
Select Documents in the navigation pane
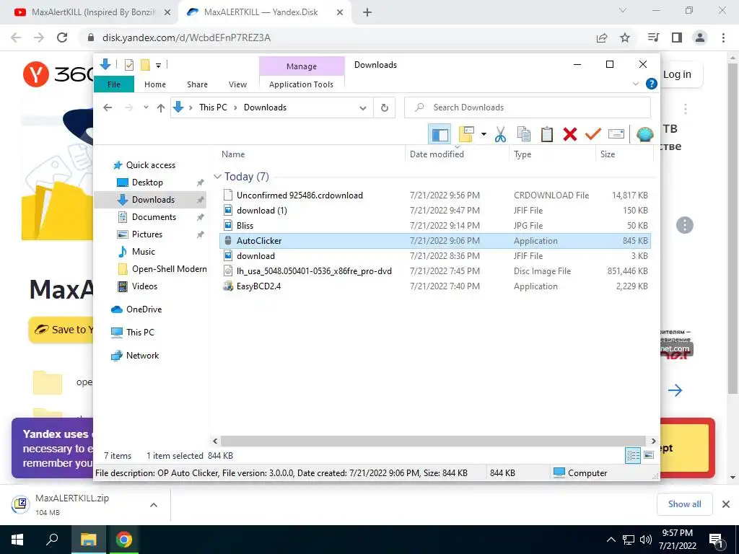point(154,217)
